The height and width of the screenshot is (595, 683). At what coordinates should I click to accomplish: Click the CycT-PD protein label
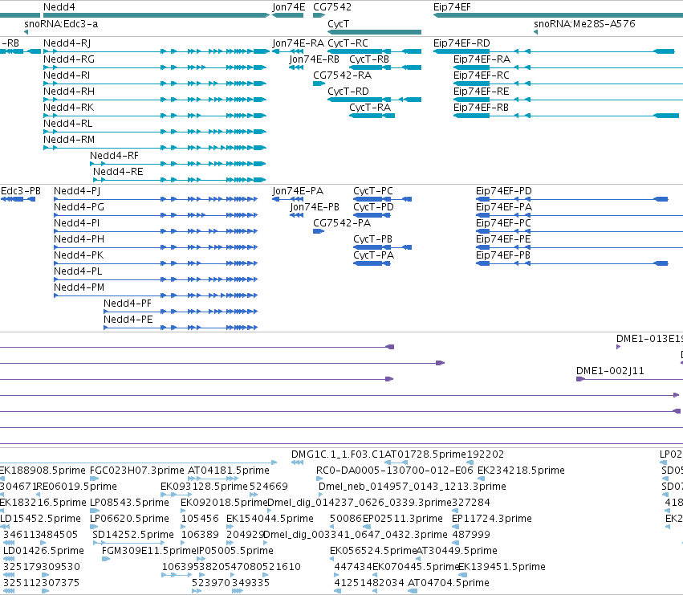[x=373, y=207]
